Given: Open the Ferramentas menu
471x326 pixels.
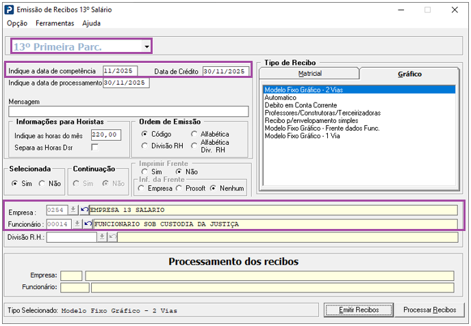Looking at the screenshot, I should [x=55, y=23].
